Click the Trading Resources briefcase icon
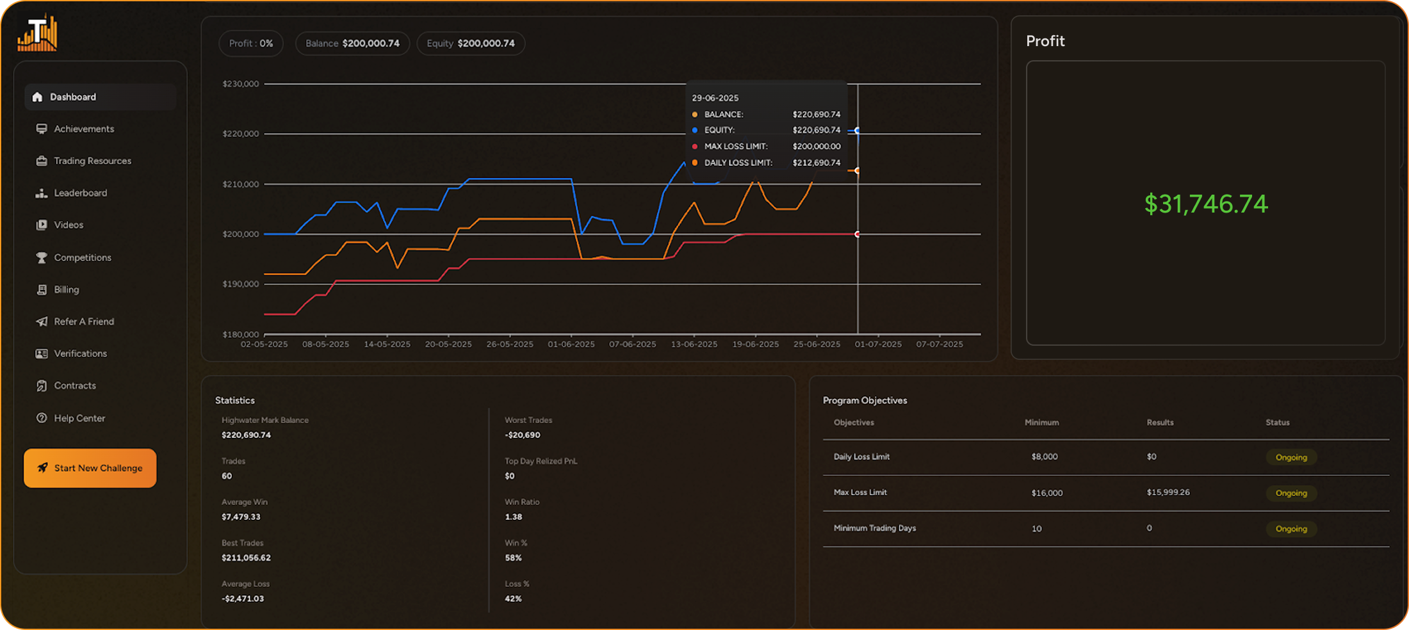Viewport: 1409px width, 630px height. [x=42, y=161]
